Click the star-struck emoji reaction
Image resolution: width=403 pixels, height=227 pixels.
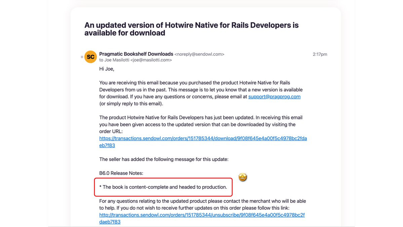coord(242,177)
